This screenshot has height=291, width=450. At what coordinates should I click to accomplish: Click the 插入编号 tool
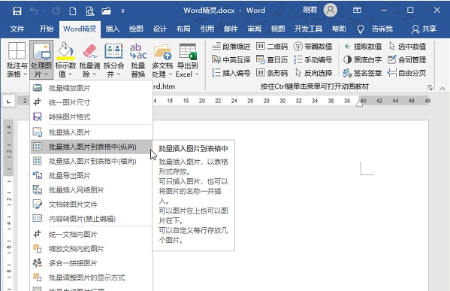(231, 73)
